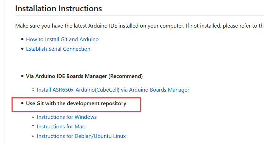The height and width of the screenshot is (144, 264).
Task: Open Install ASR650x-Arduino(CubeCell) via Boards Manager link
Action: (113, 90)
